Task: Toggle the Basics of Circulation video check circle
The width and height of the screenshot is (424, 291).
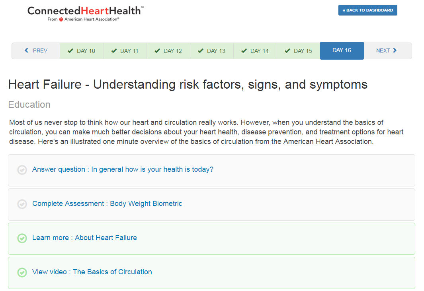Action: pos(22,272)
